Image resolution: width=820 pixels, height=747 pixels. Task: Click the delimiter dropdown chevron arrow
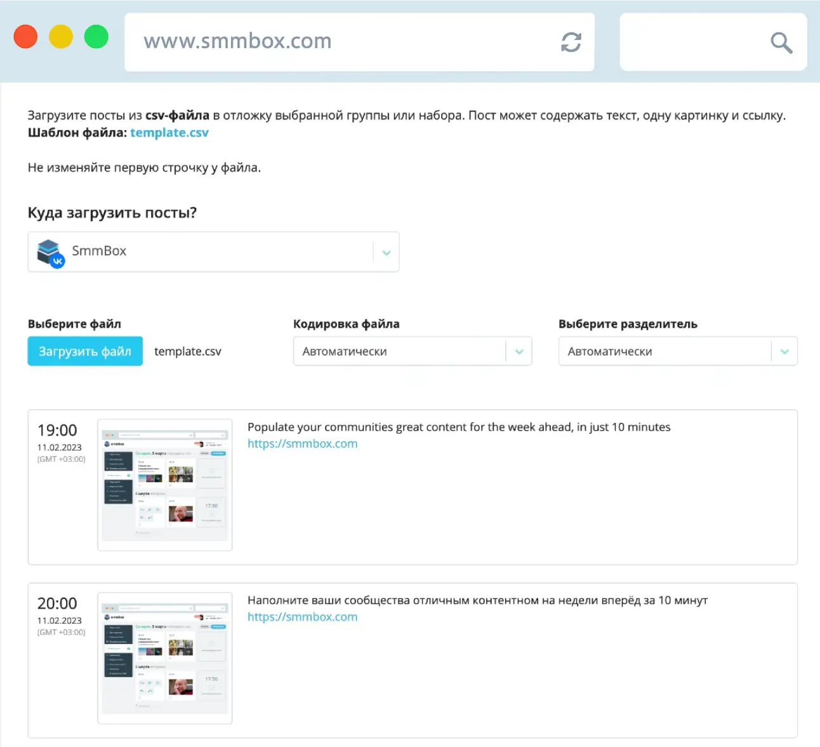pos(784,352)
